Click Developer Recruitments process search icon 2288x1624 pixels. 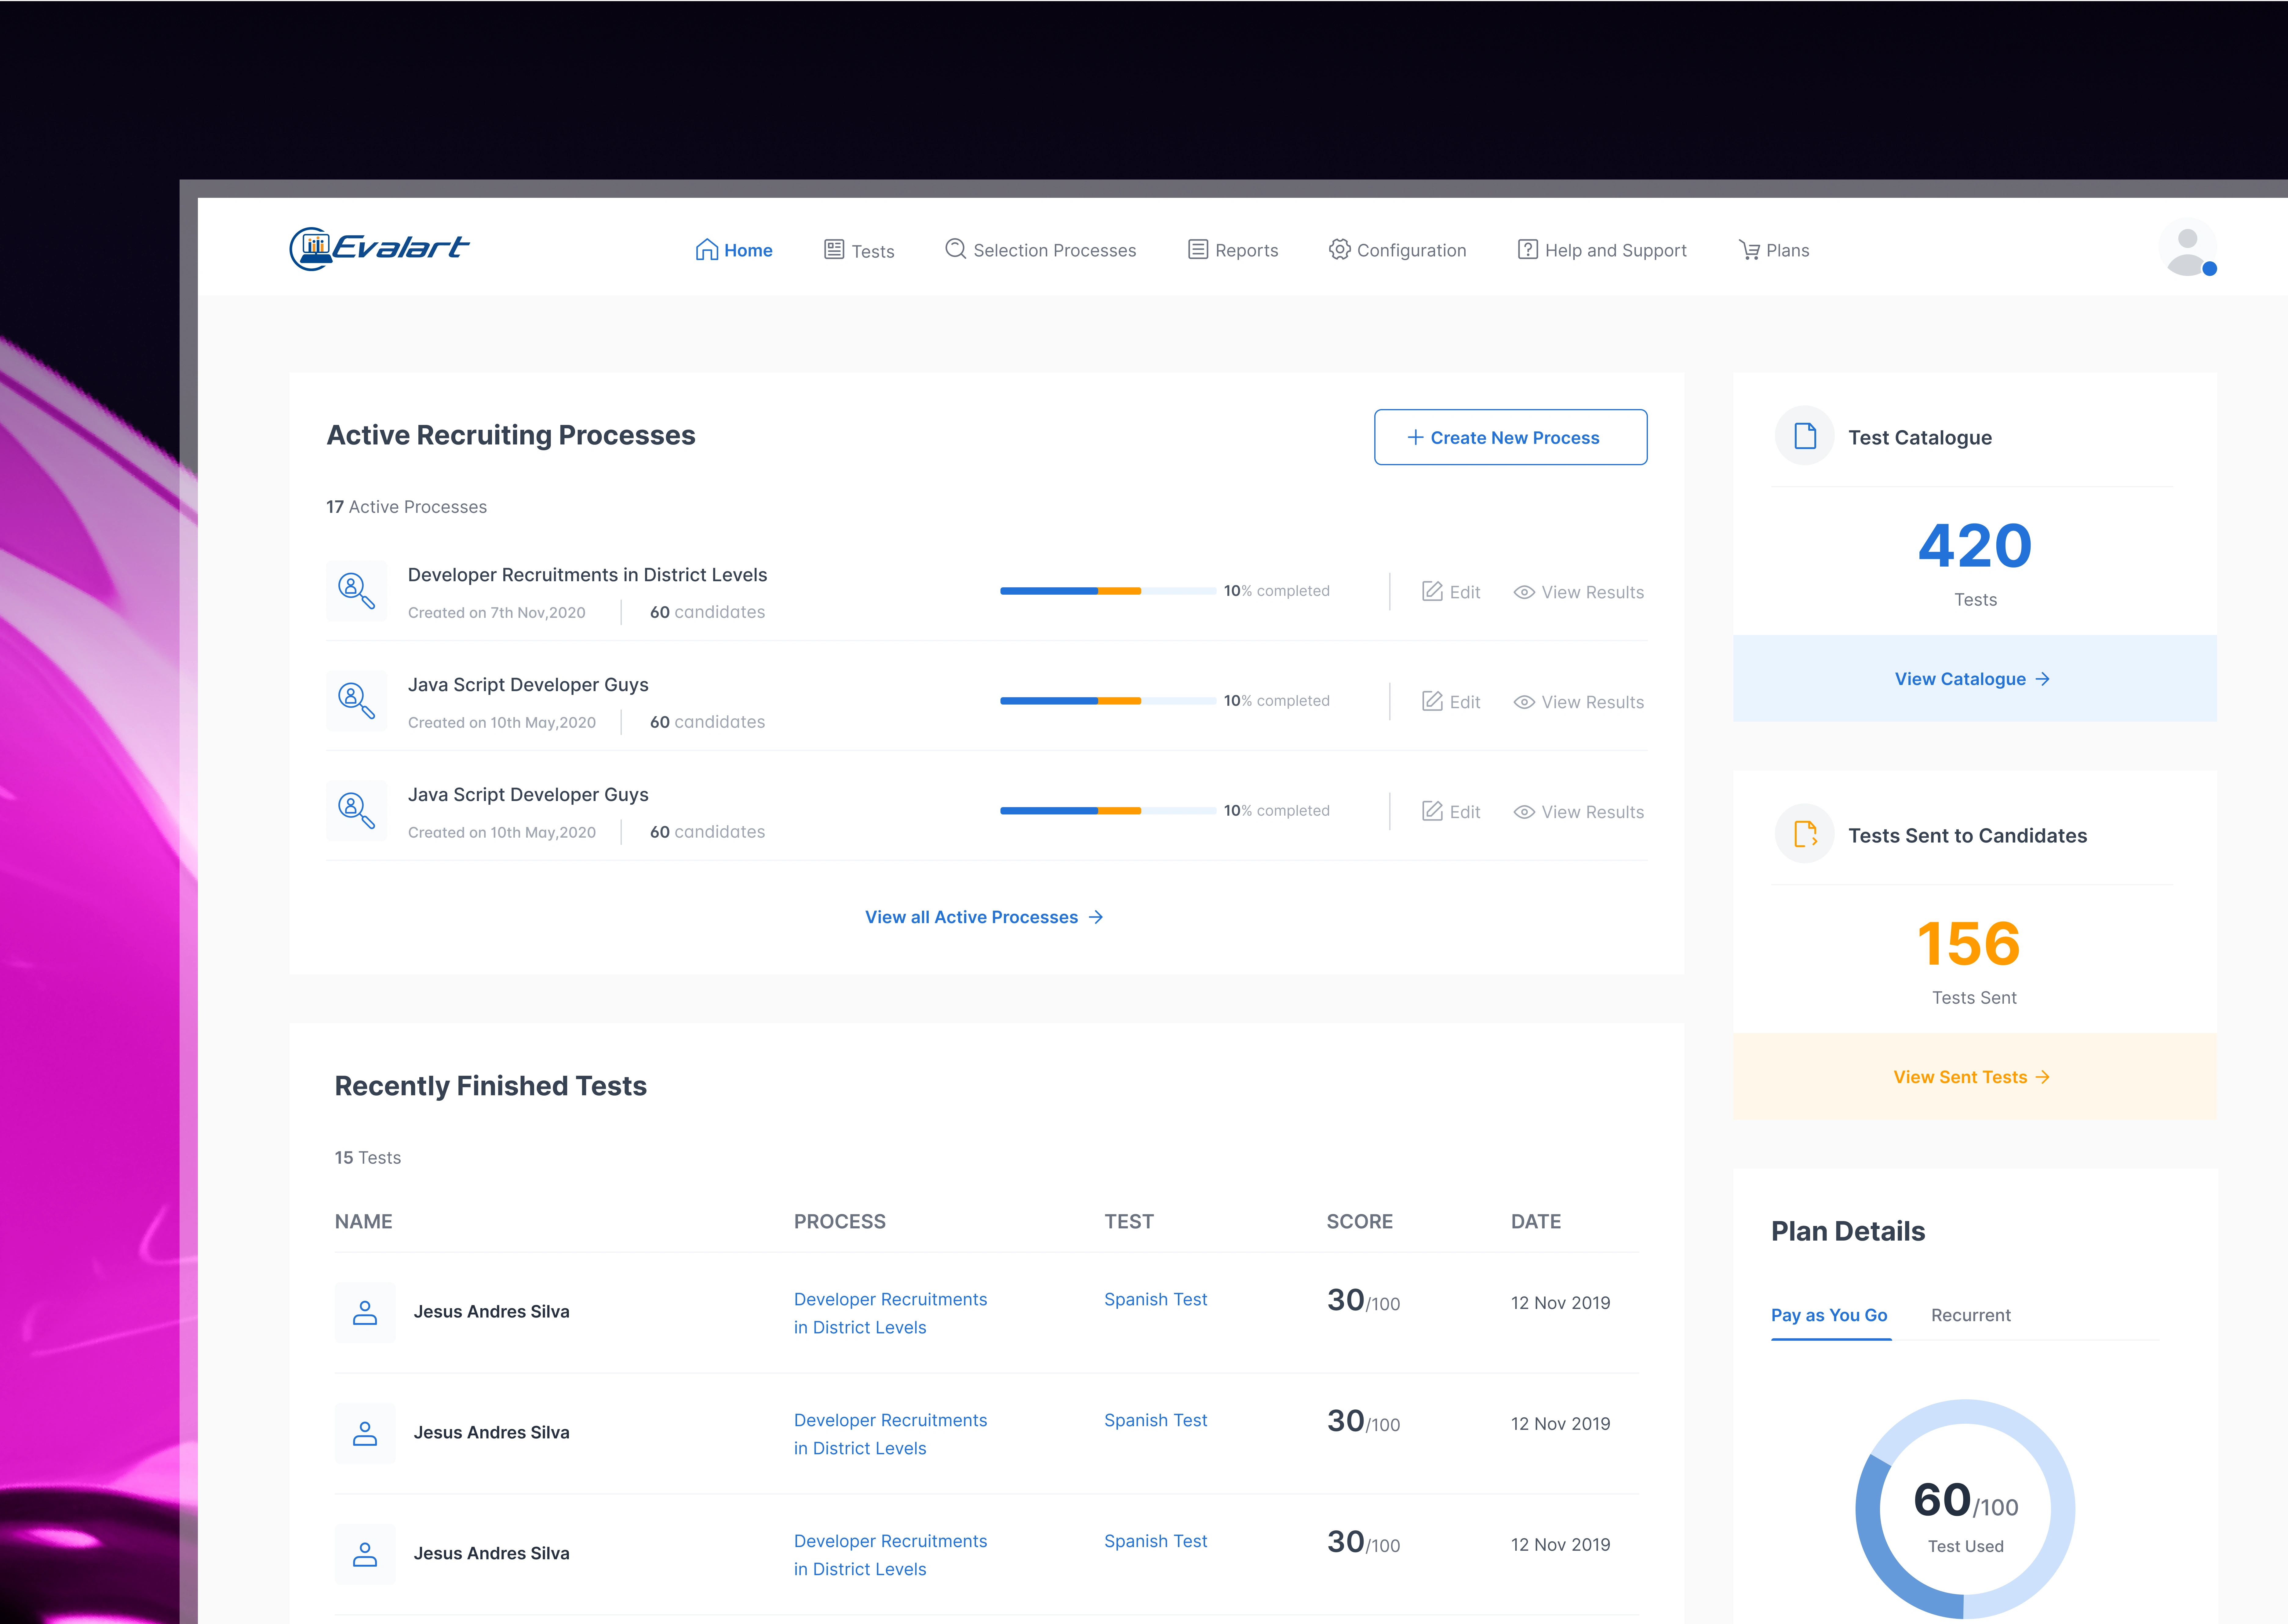point(356,591)
